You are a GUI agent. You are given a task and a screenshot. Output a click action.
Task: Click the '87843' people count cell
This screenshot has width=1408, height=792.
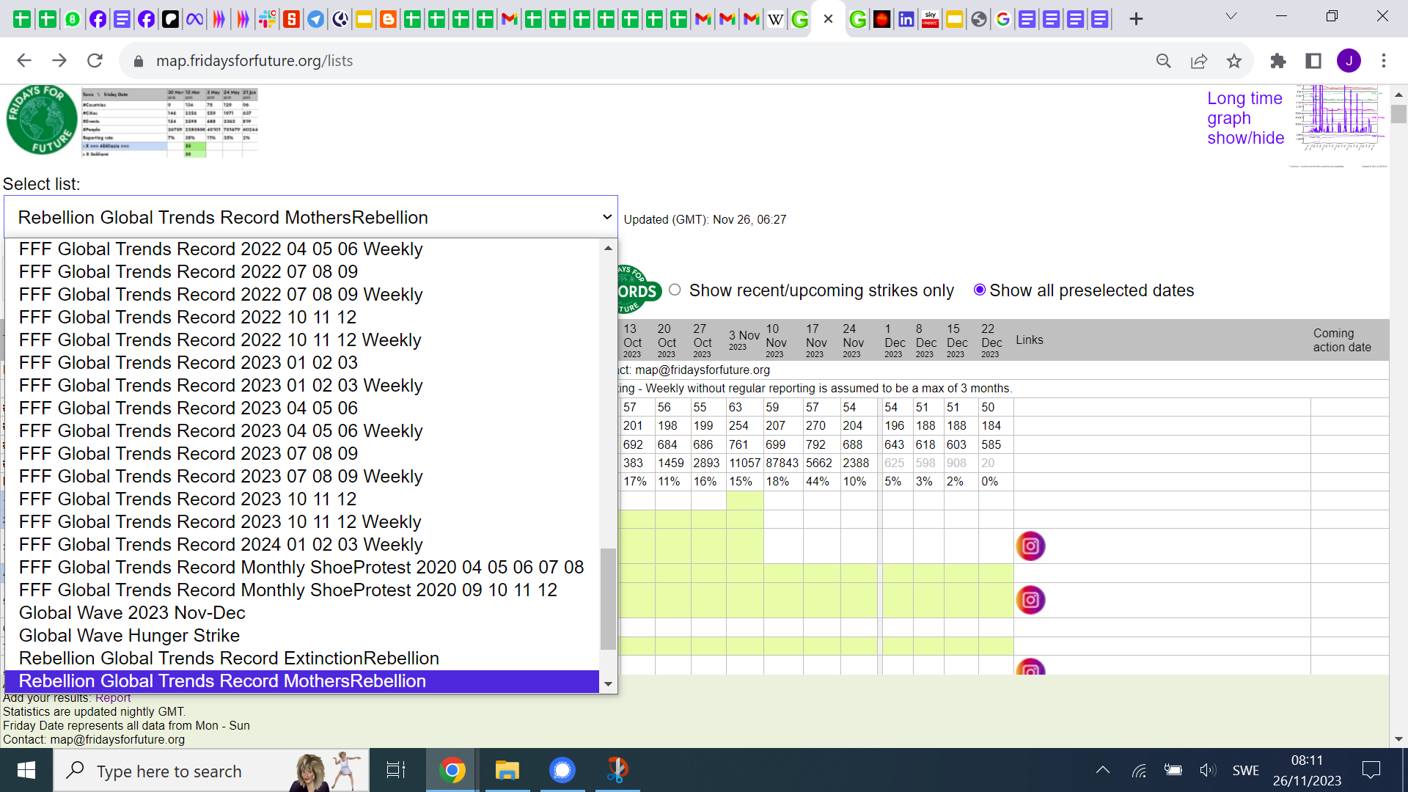pos(782,463)
